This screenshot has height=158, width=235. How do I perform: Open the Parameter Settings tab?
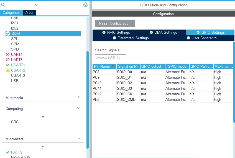(131, 38)
